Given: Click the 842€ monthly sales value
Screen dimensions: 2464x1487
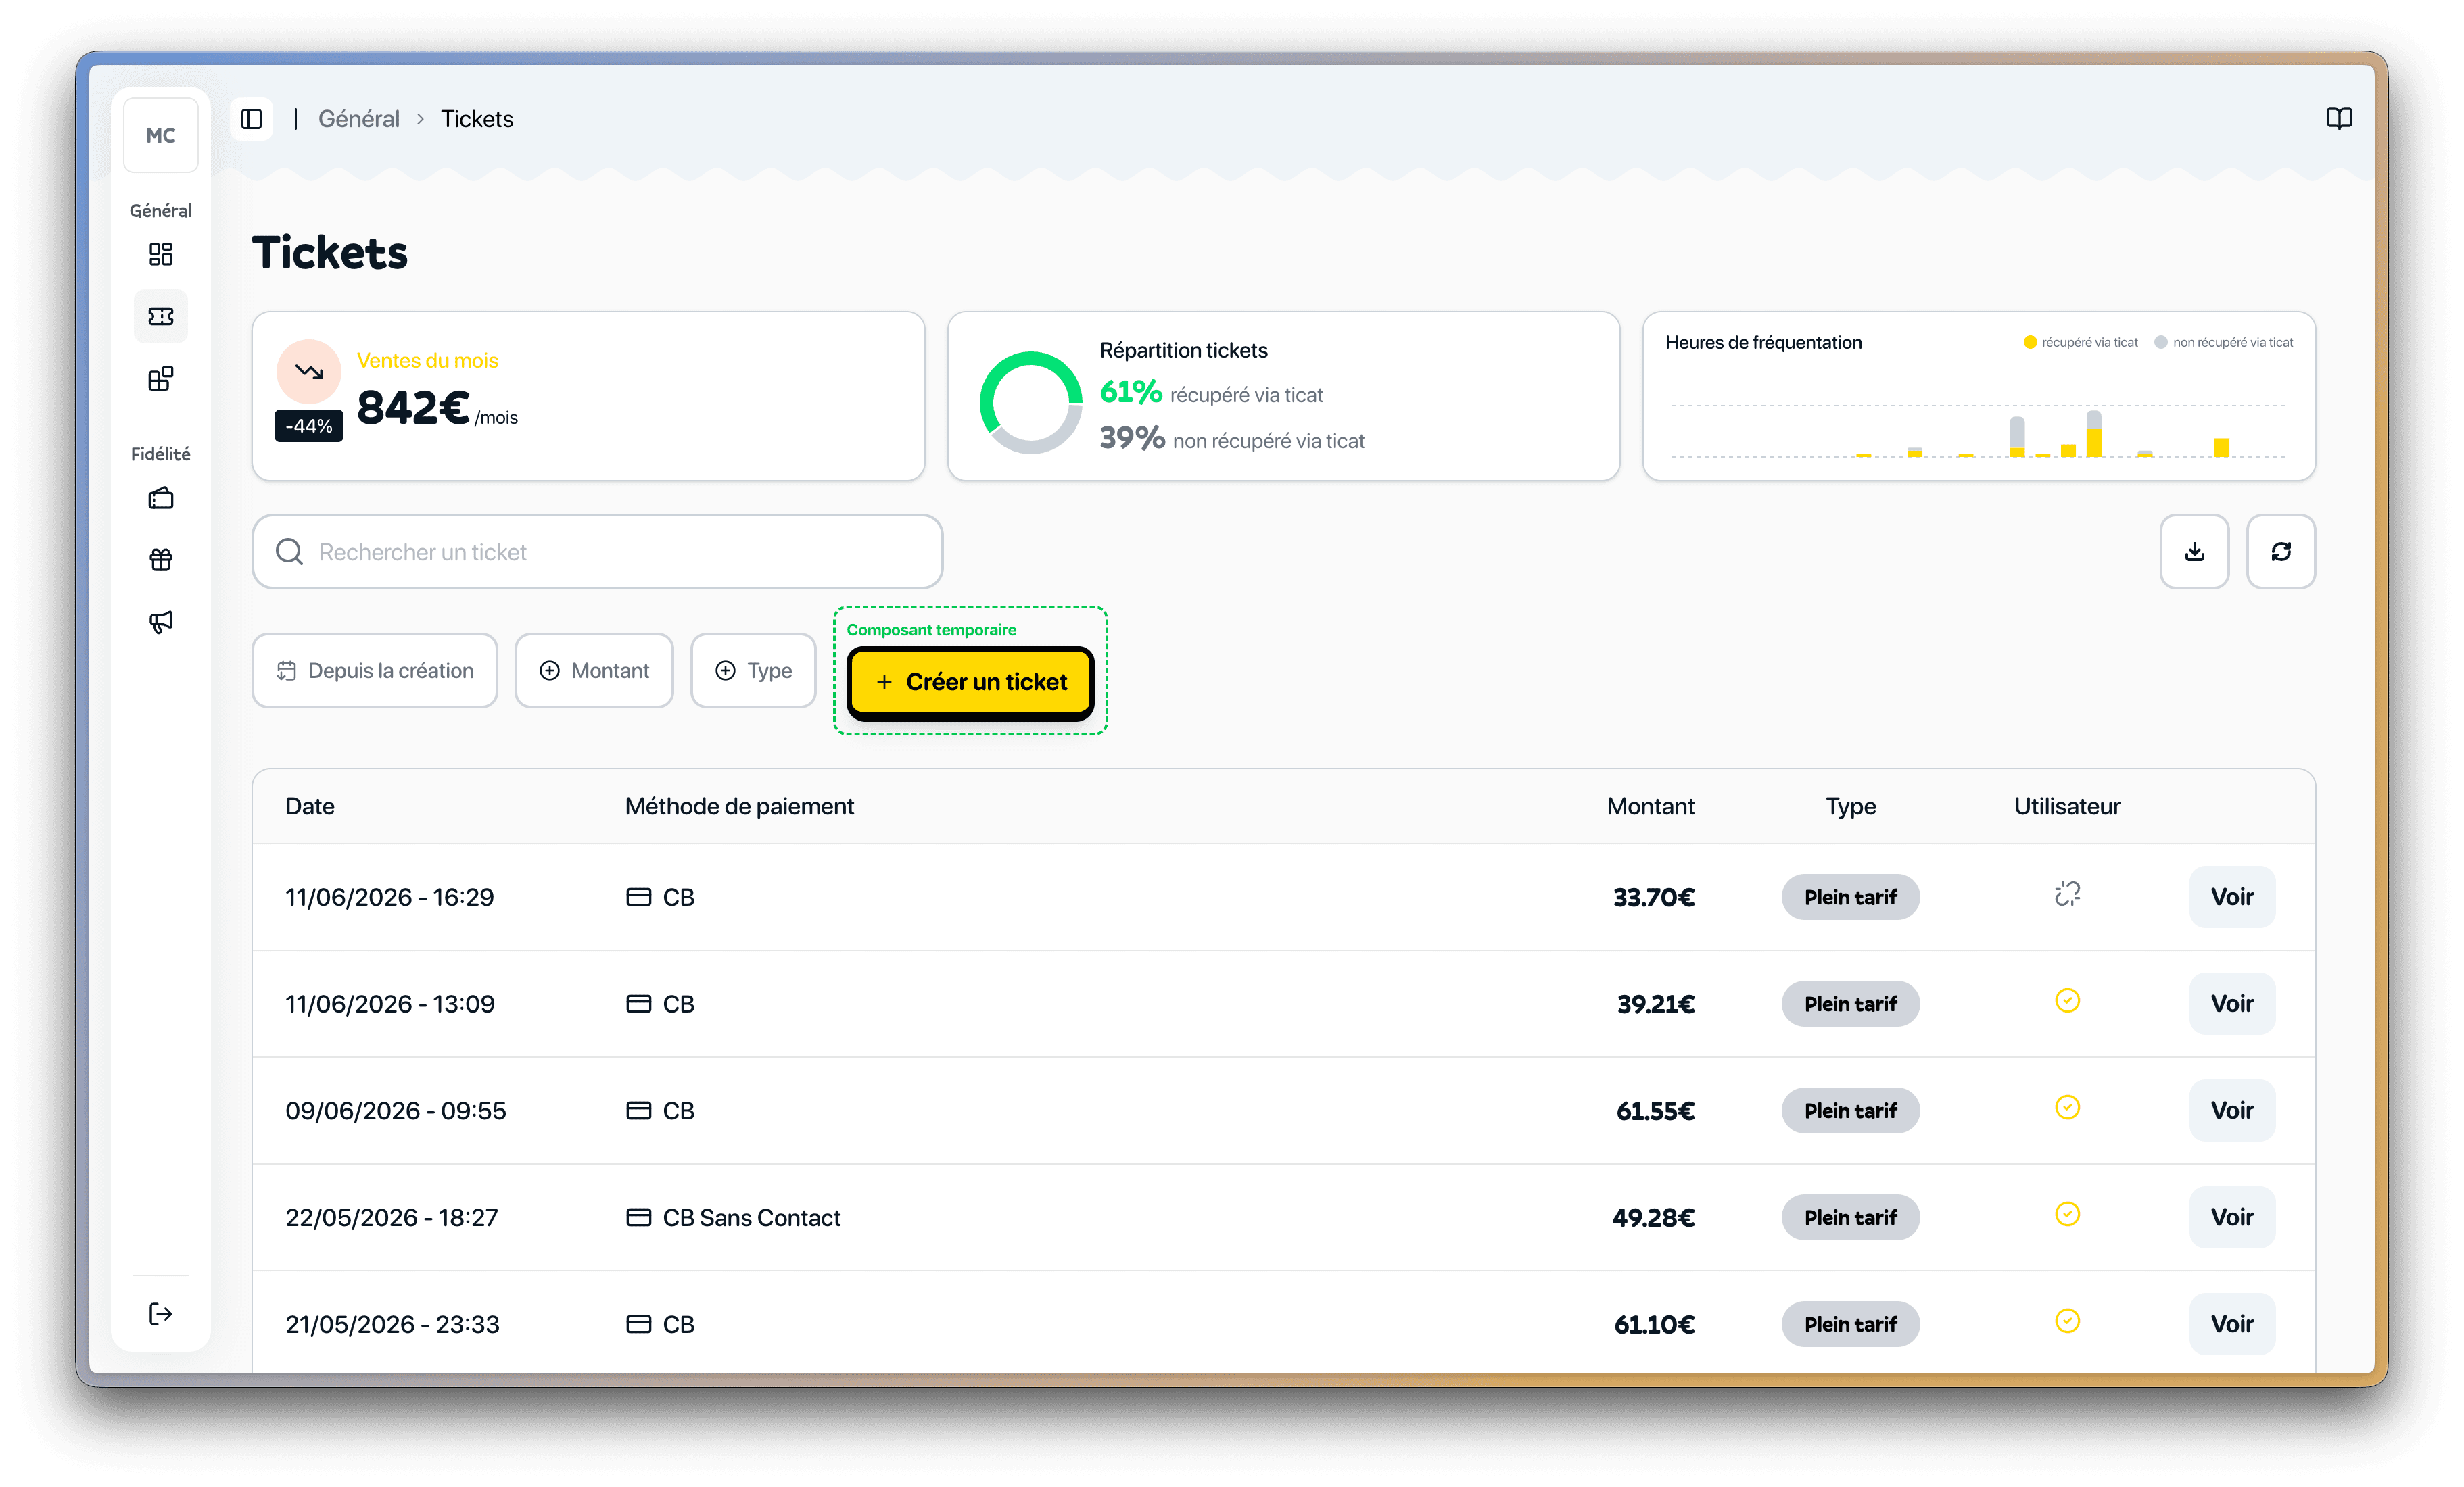Looking at the screenshot, I should 413,407.
